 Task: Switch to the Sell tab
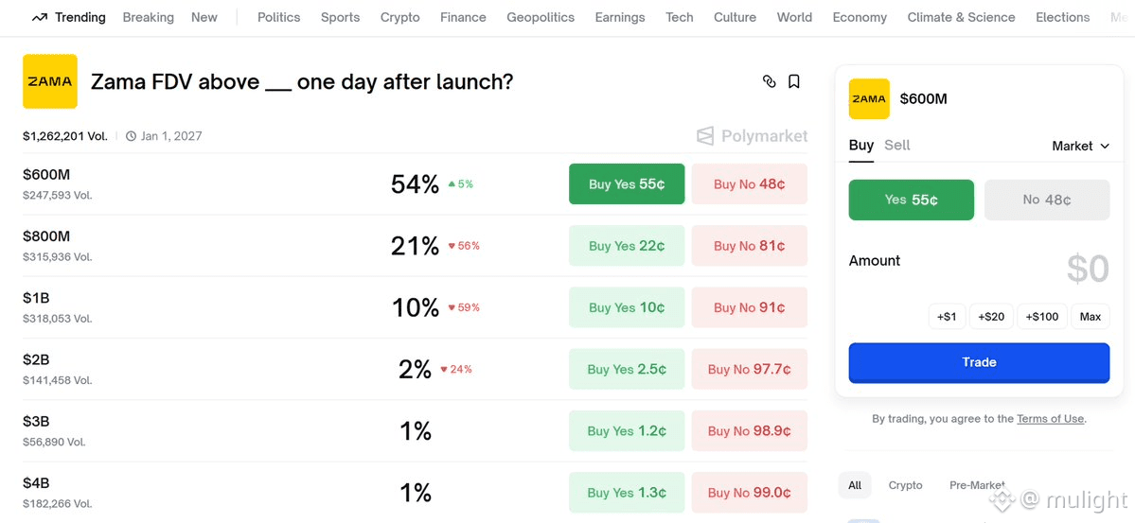[896, 145]
